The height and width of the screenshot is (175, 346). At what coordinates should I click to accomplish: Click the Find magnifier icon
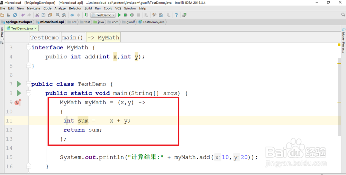(x=58, y=15)
